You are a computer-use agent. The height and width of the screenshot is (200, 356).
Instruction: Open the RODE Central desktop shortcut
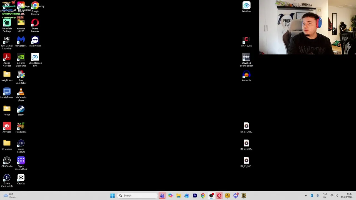[x=7, y=7]
